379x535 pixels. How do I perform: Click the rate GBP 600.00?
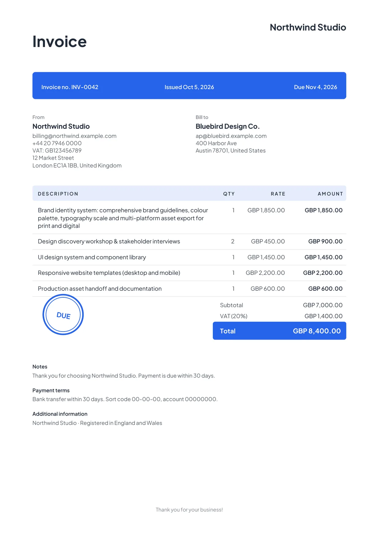(x=267, y=289)
